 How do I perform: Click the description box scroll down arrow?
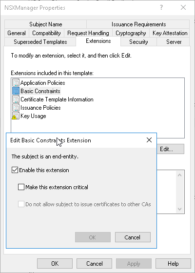click(x=180, y=209)
